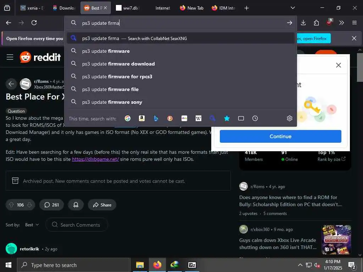Select suggestion ps3 update firmware sony
This screenshot has height=272, width=363.
point(180,102)
